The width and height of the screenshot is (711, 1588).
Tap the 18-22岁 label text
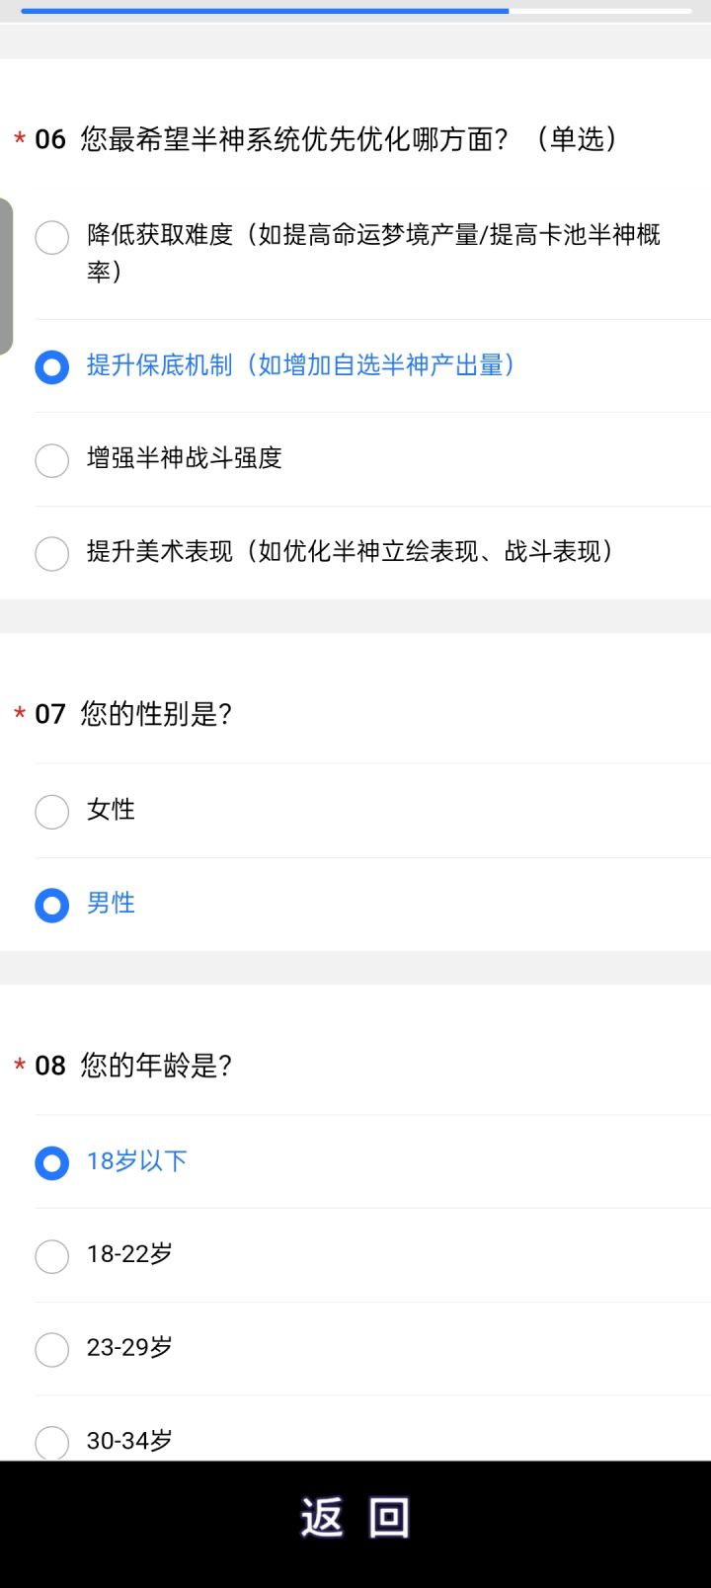pos(129,1254)
